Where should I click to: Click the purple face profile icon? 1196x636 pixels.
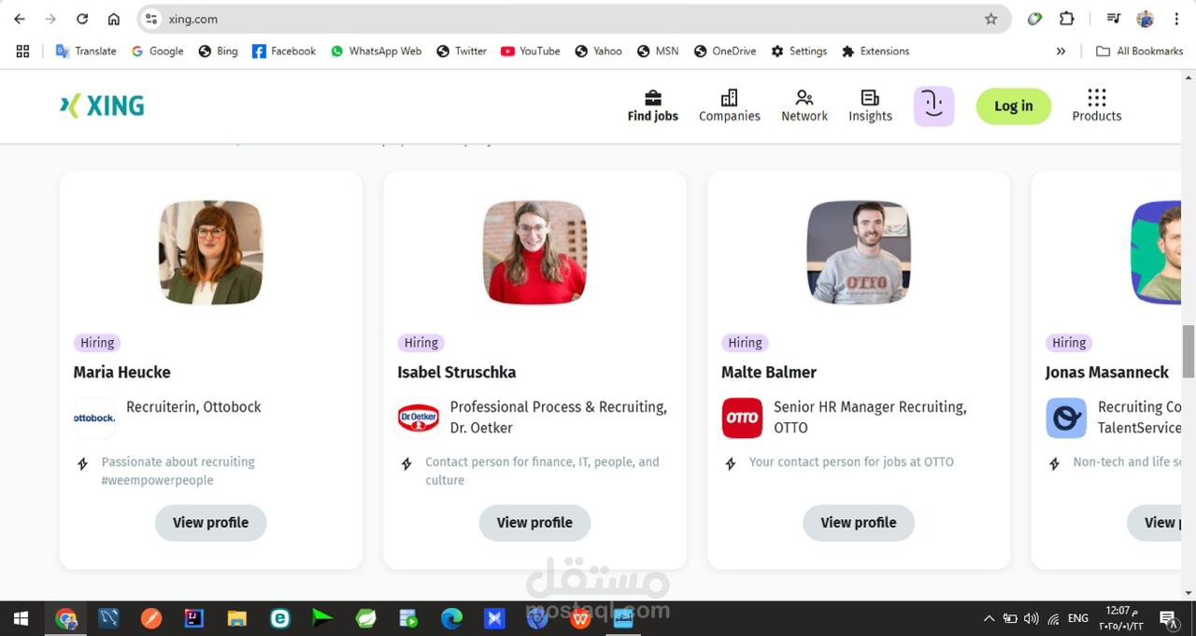point(933,106)
